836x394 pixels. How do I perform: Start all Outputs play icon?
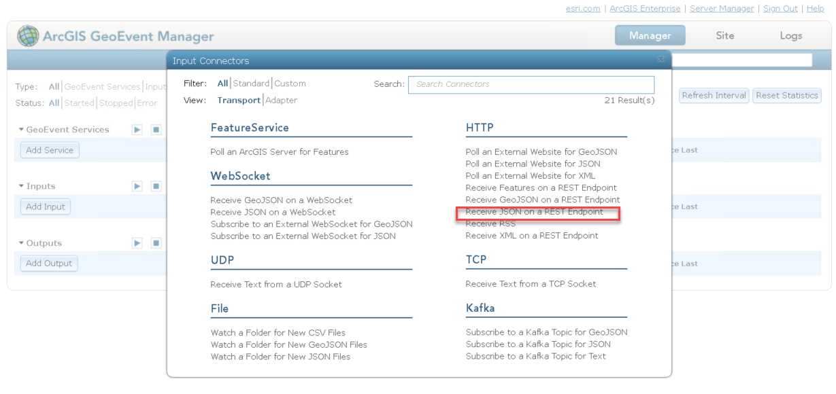[137, 243]
